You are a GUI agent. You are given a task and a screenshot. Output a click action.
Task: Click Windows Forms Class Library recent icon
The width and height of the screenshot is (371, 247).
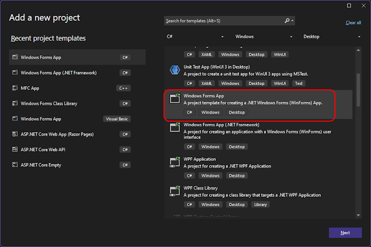pos(15,103)
